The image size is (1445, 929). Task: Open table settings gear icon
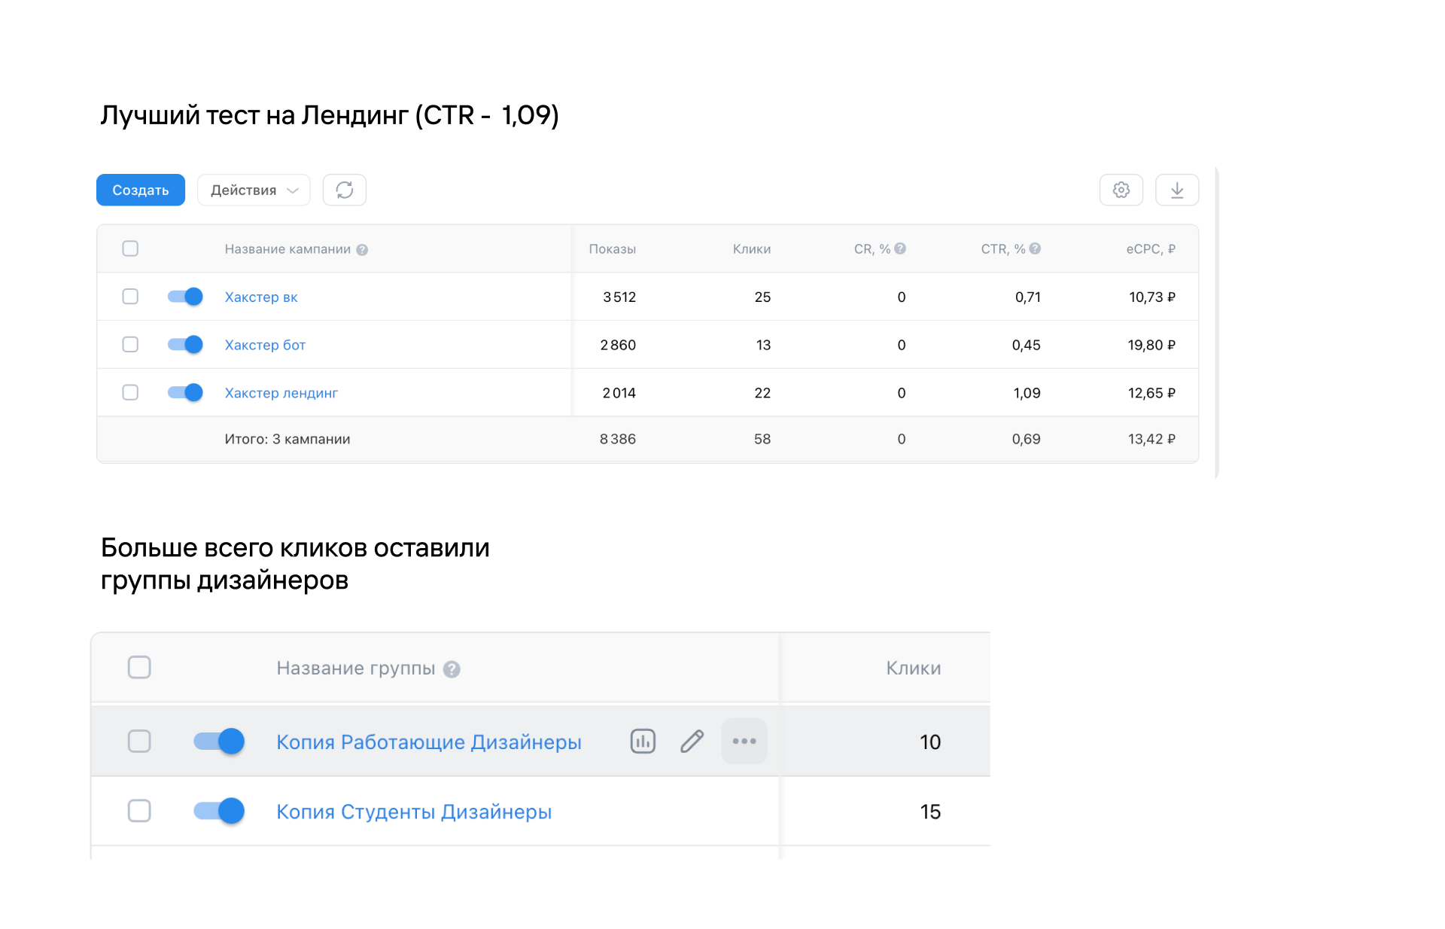[1121, 190]
